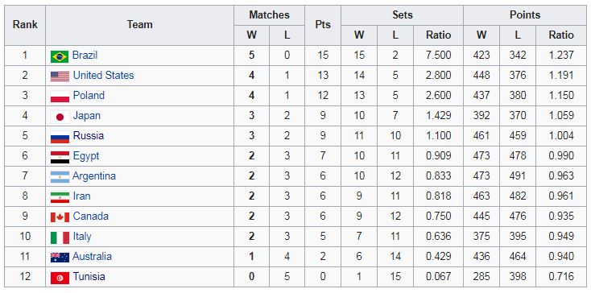The height and width of the screenshot is (293, 591).
Task: Click the Japan flag icon
Action: coord(60,117)
